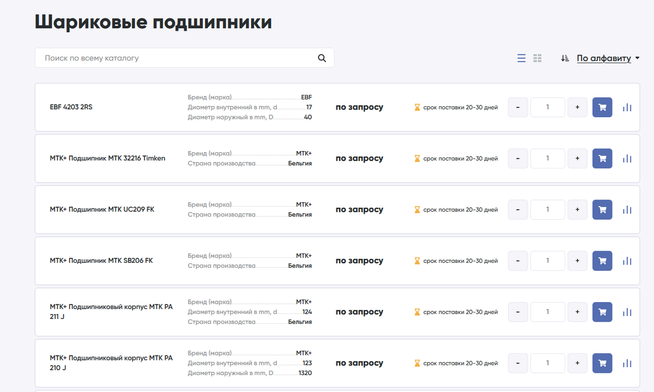Viewport: 654px width, 392px height.
Task: Open MTK+ Подшипник MTK SB206 FK
Action: click(101, 261)
